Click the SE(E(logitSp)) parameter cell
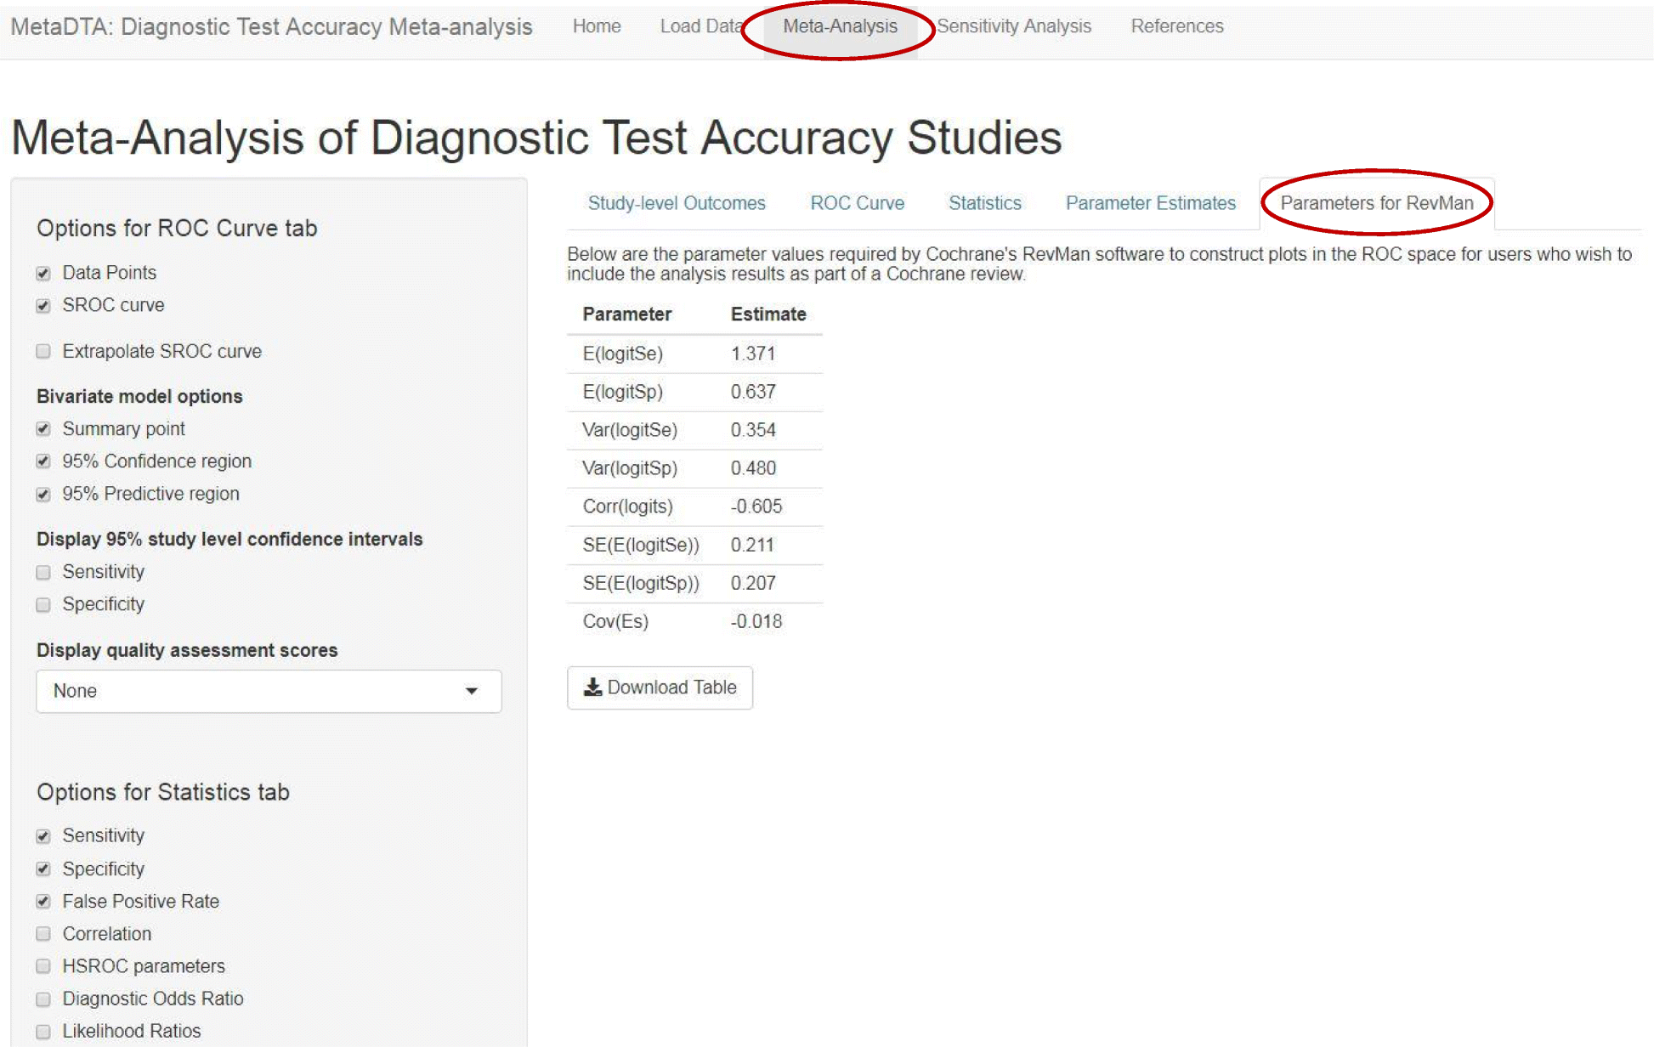 click(x=641, y=583)
